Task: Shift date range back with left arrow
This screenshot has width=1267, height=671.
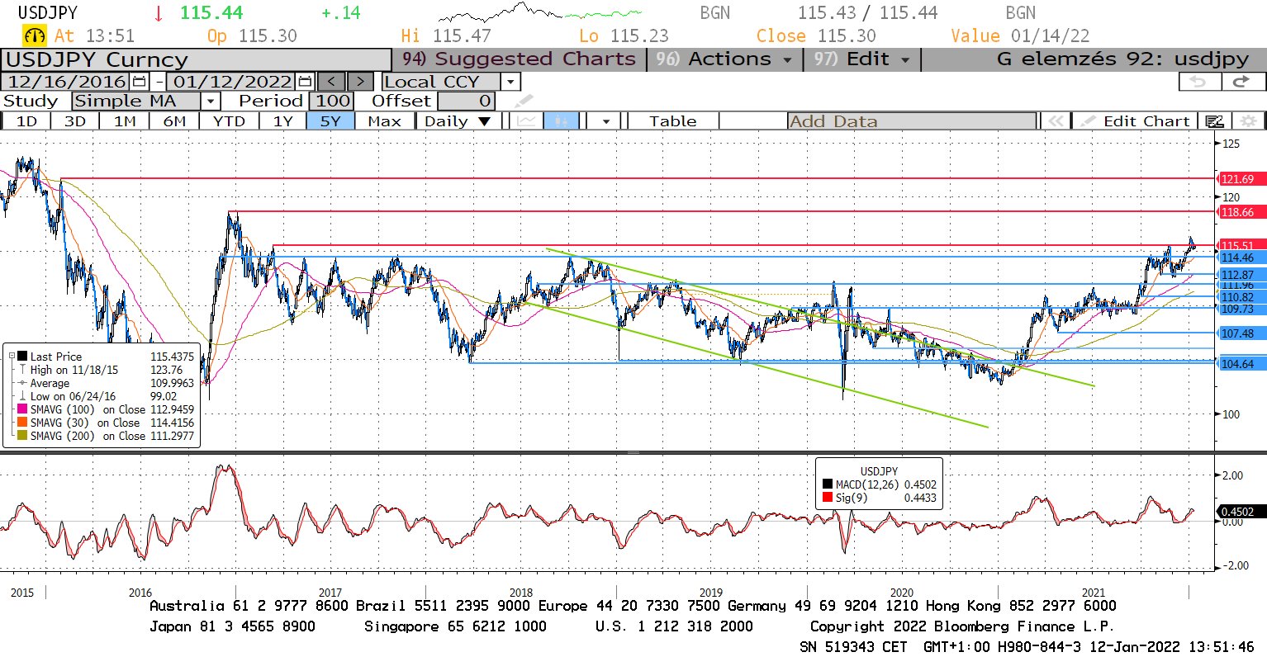Action: [x=331, y=82]
